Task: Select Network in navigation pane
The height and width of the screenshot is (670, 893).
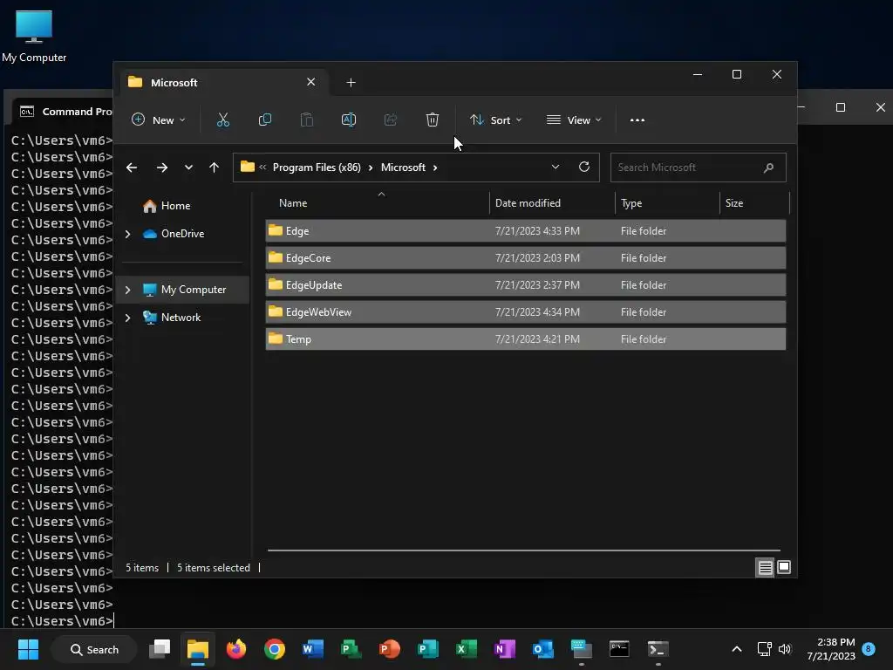Action: (x=181, y=318)
